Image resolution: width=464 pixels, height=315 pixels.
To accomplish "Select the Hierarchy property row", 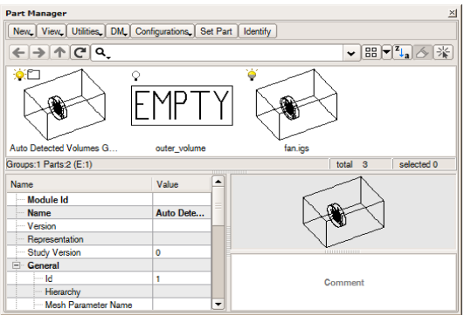I will pos(109,291).
